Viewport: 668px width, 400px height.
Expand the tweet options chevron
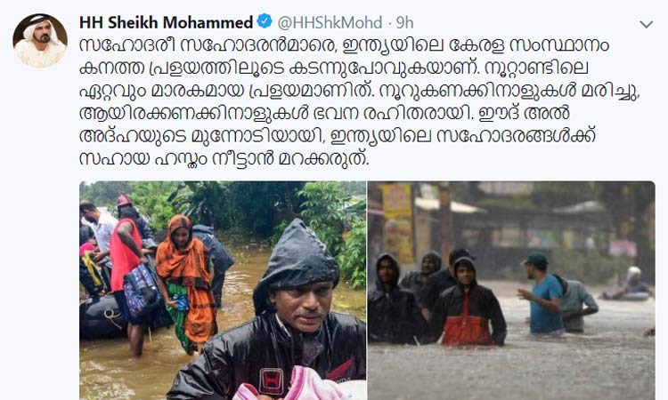coord(647,24)
